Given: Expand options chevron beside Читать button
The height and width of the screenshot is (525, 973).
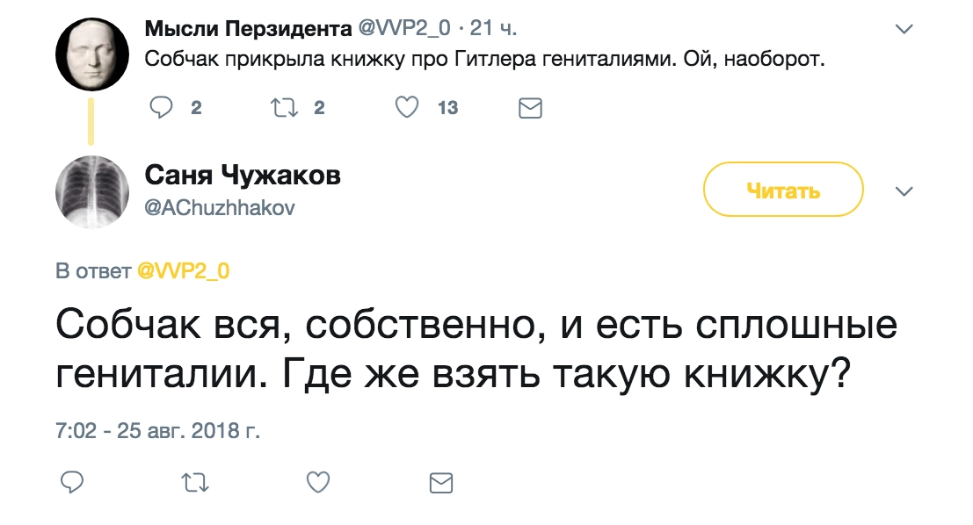Looking at the screenshot, I should click(x=904, y=191).
